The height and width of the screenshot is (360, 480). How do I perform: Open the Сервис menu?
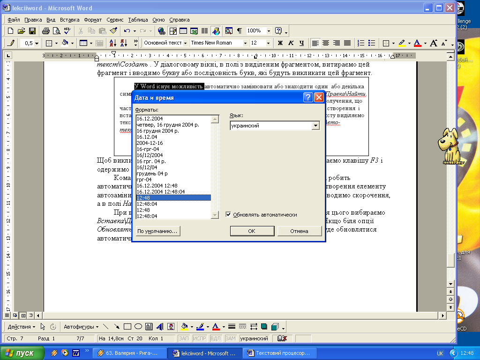coord(115,20)
